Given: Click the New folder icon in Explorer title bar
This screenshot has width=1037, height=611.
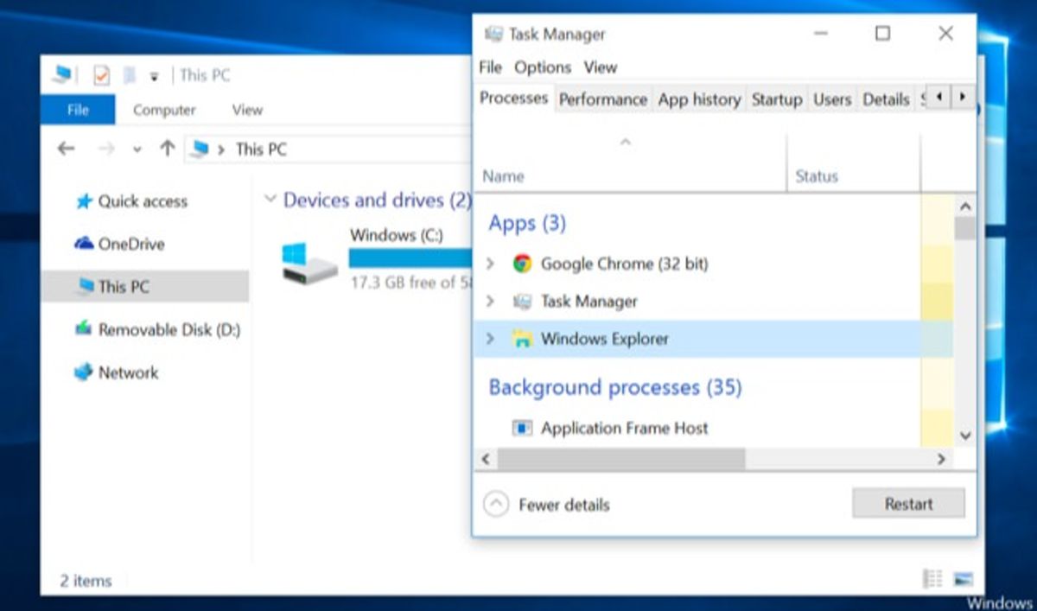Looking at the screenshot, I should tap(130, 75).
